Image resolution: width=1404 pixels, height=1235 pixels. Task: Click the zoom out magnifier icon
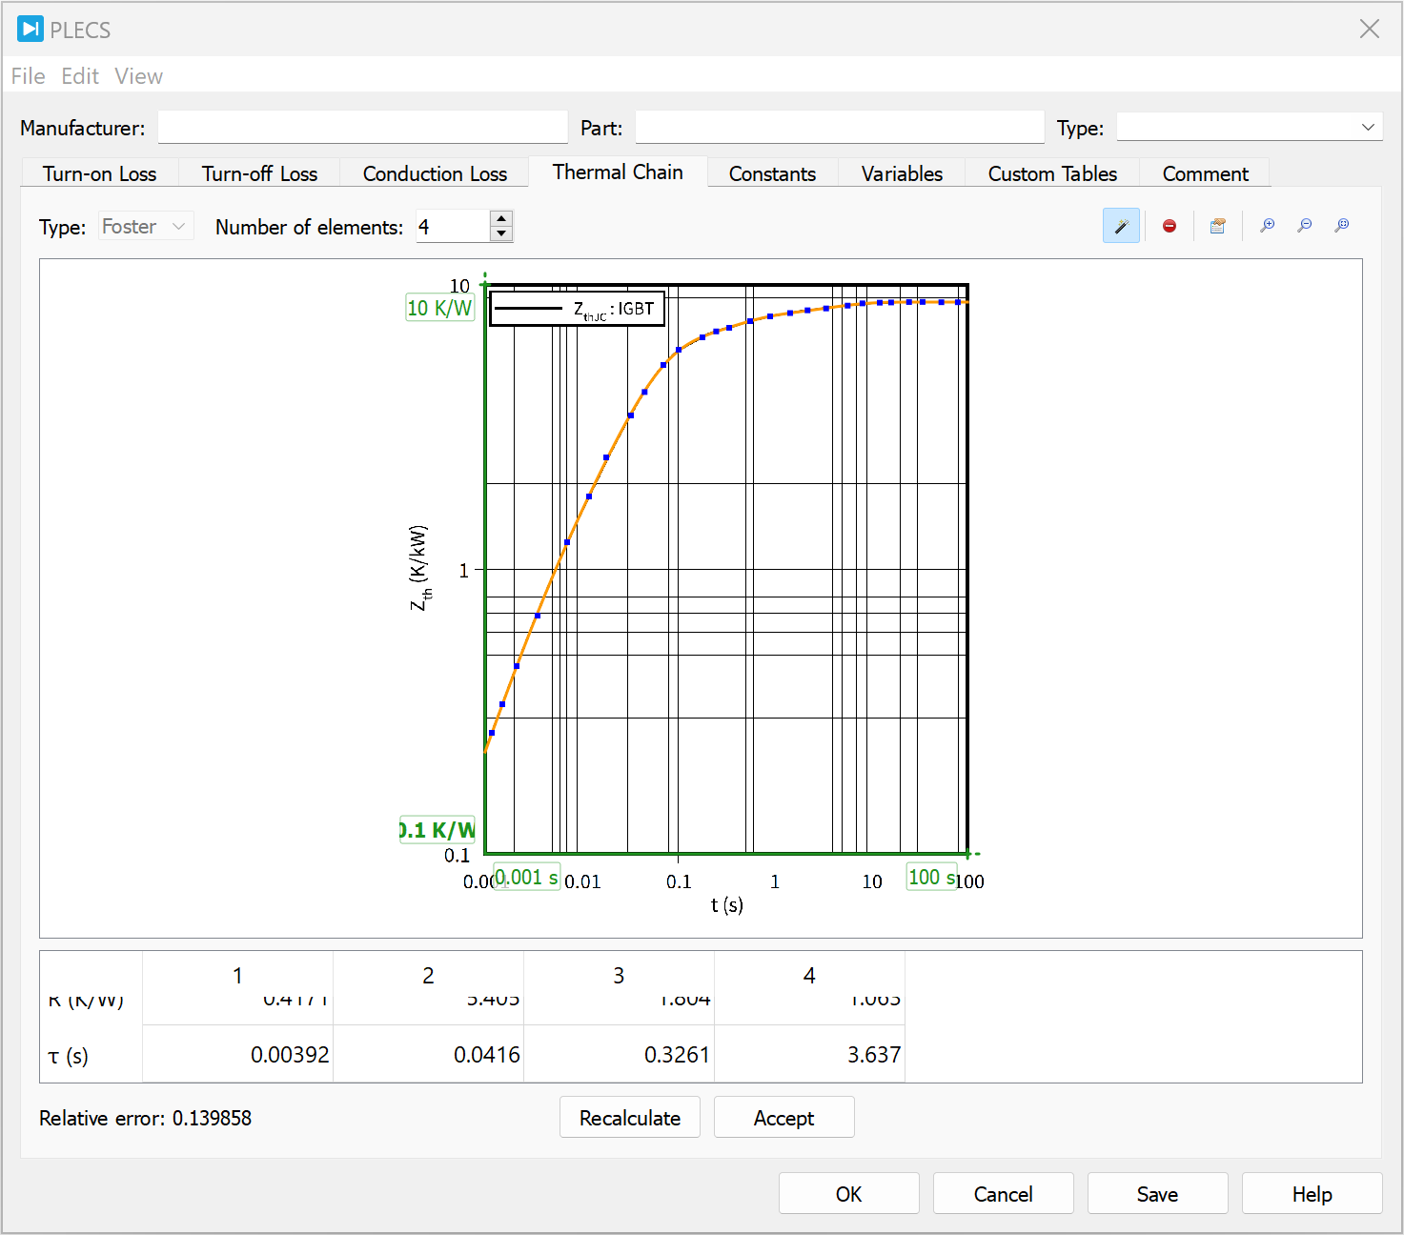click(1305, 226)
